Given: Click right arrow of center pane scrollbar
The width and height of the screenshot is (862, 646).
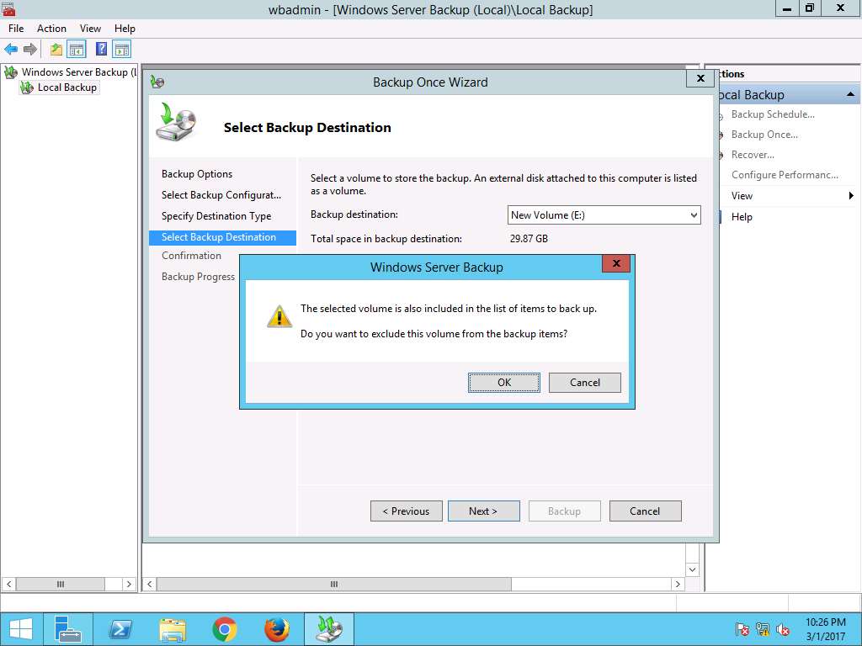Looking at the screenshot, I should (x=678, y=584).
